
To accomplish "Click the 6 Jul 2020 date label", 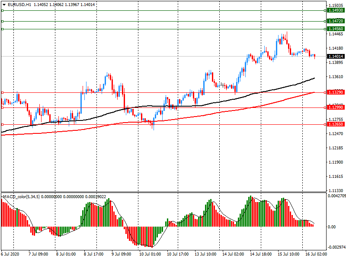I will click(10, 254).
